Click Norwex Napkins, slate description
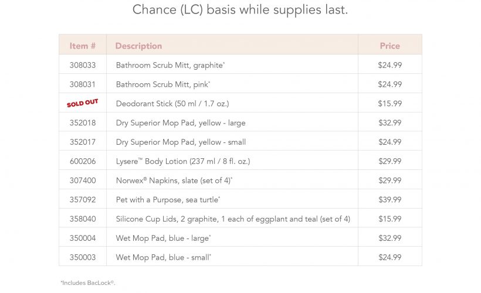 [174, 180]
